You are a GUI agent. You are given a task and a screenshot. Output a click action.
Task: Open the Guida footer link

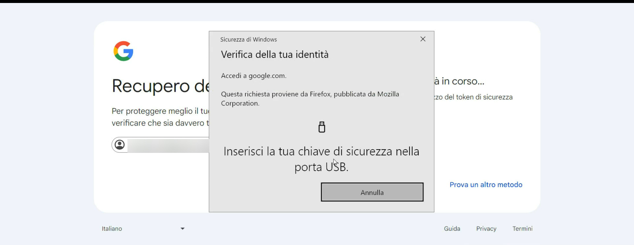pyautogui.click(x=452, y=228)
